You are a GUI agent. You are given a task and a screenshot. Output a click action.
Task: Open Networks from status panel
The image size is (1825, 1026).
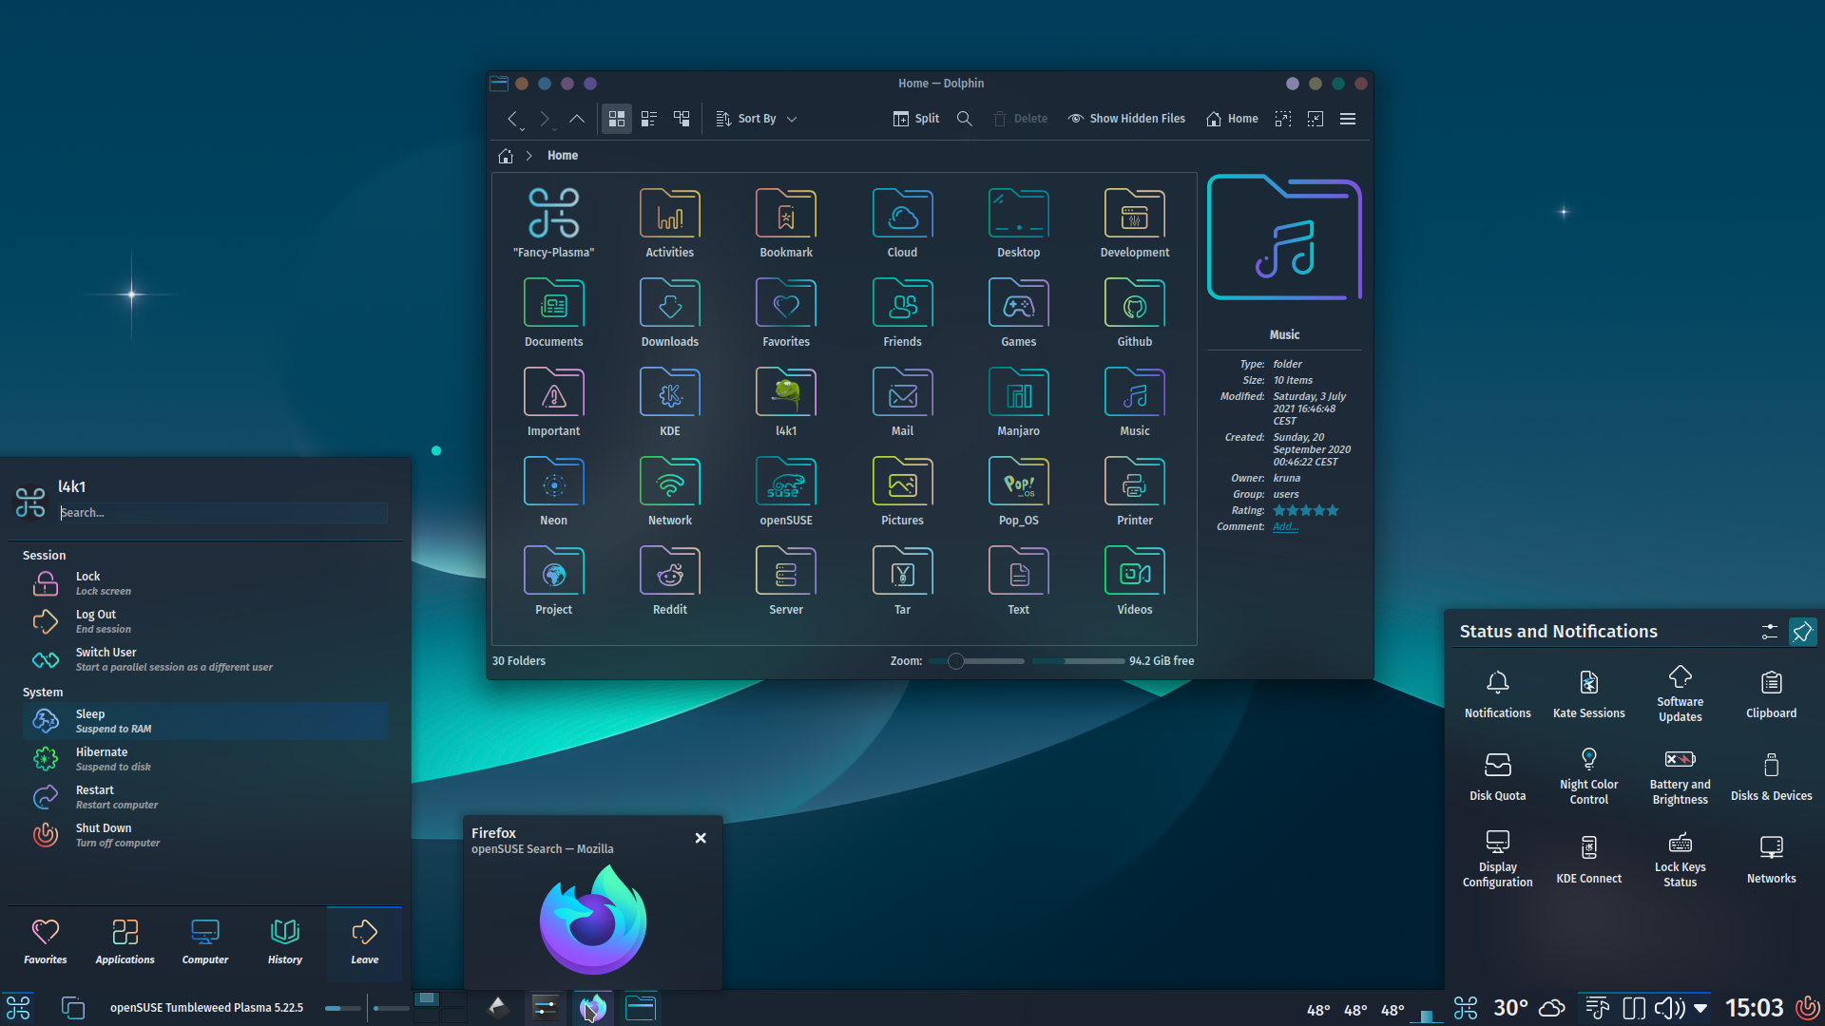click(1770, 856)
